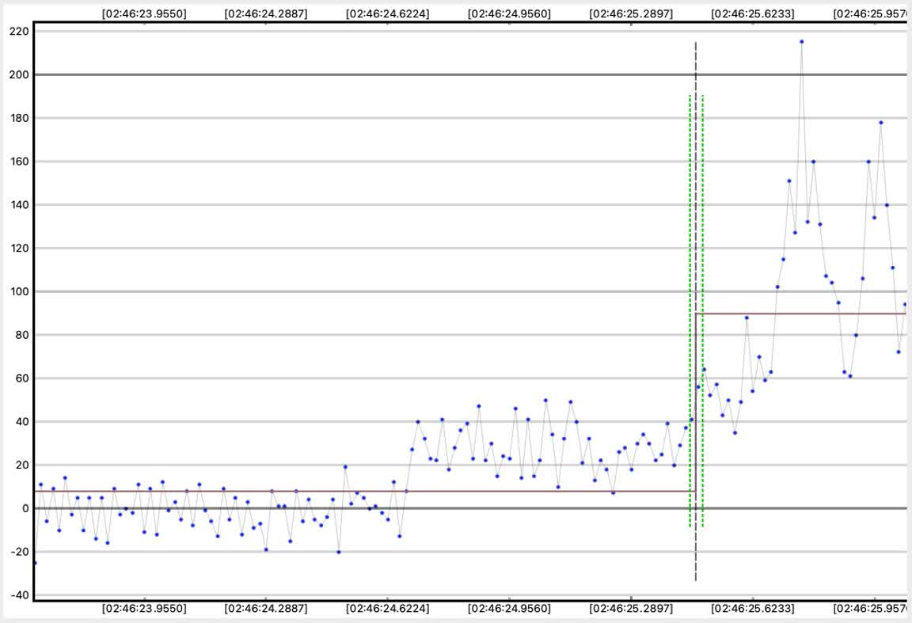Image resolution: width=912 pixels, height=623 pixels.
Task: Click the -40 label on the y-axis
Action: 16,595
